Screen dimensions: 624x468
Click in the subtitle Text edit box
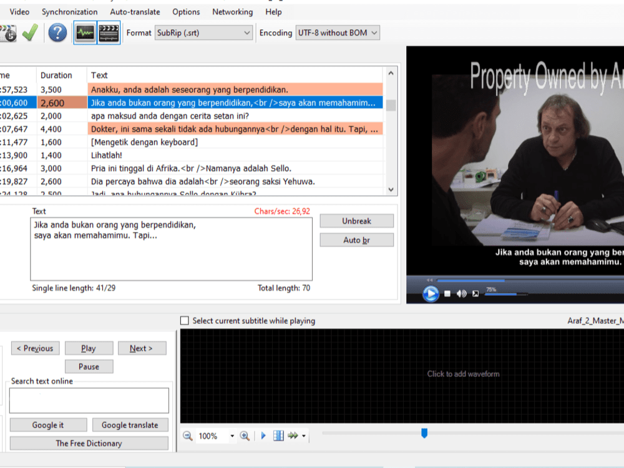point(171,249)
